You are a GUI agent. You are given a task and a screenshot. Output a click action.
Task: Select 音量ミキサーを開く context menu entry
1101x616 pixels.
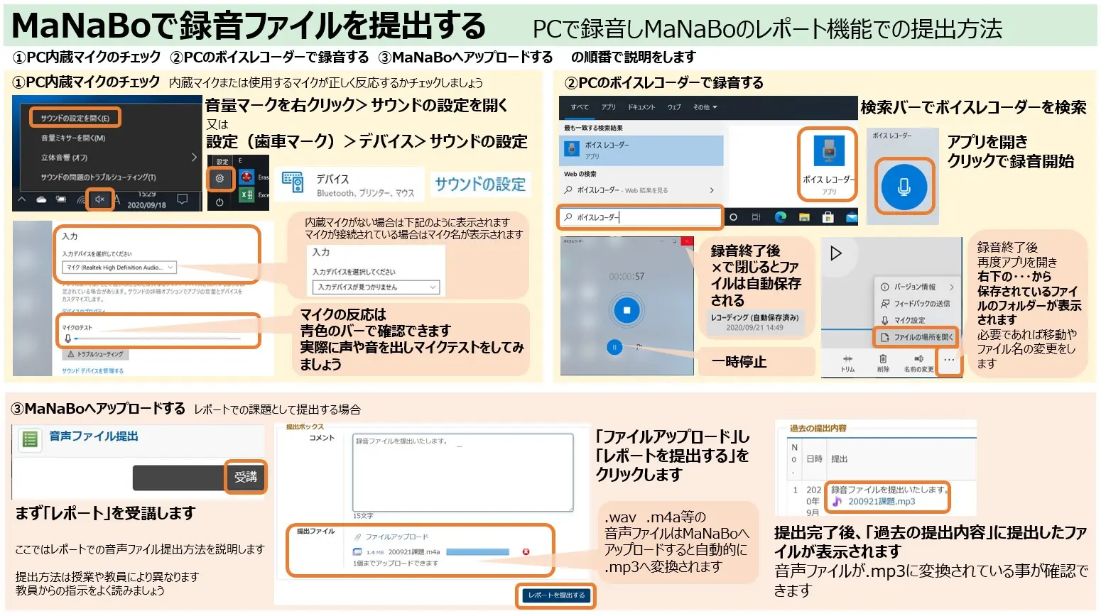point(73,138)
